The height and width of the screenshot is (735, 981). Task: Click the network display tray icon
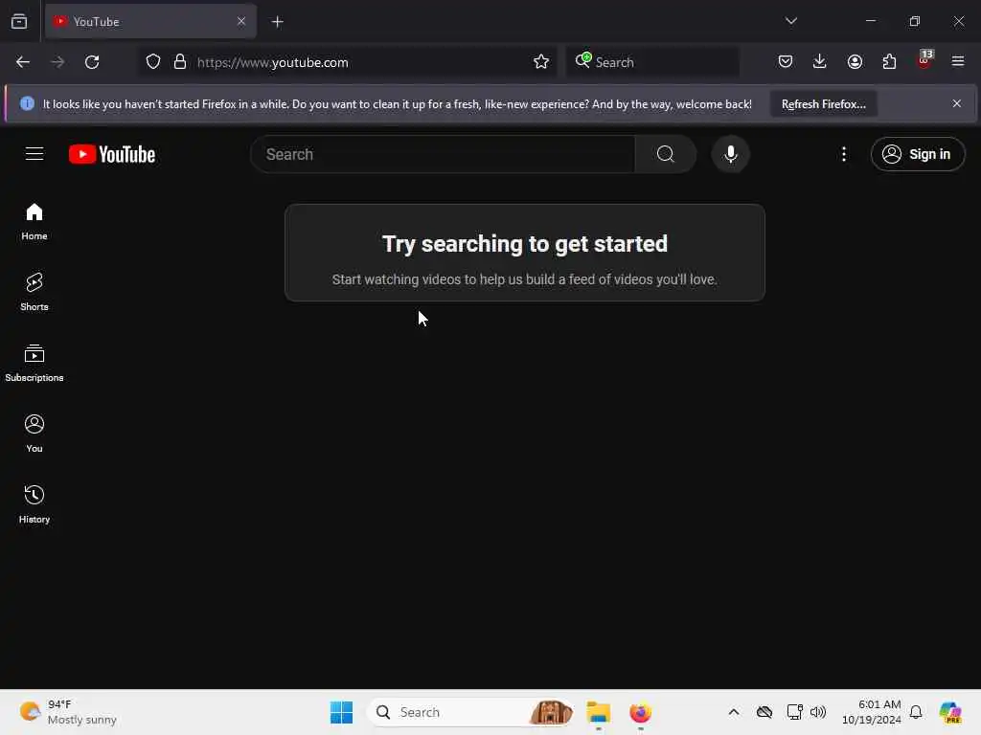tap(794, 712)
